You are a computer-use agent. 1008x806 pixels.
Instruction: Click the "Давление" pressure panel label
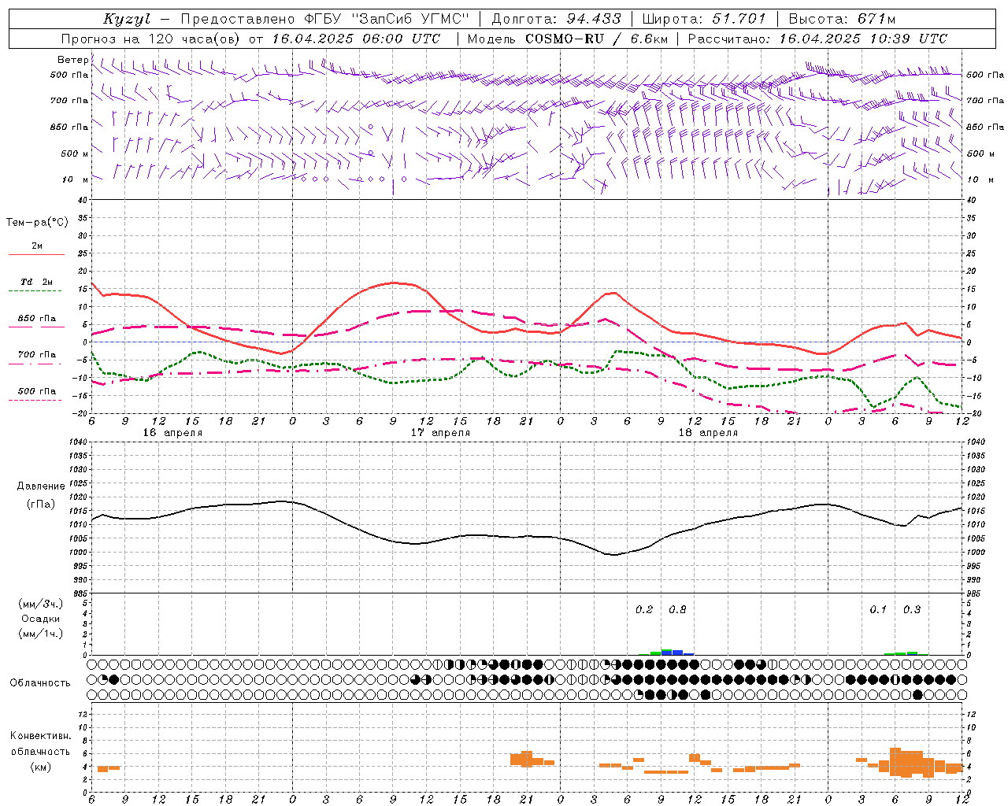click(40, 486)
